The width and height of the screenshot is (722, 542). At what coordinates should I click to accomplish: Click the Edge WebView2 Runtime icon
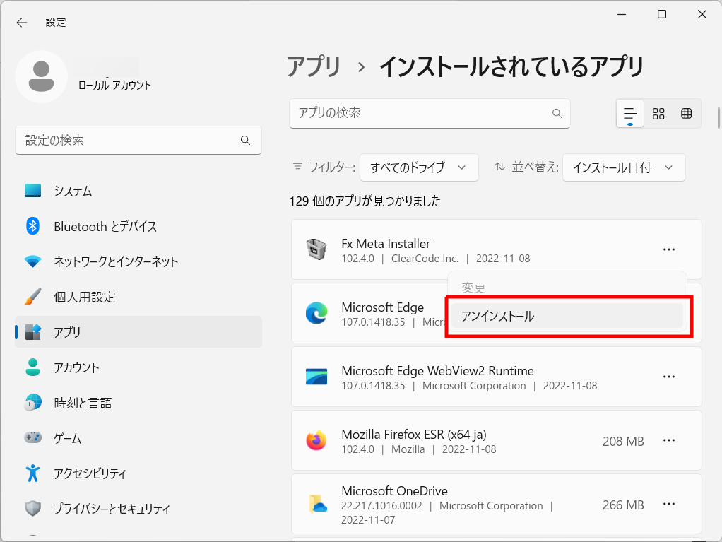tap(316, 377)
